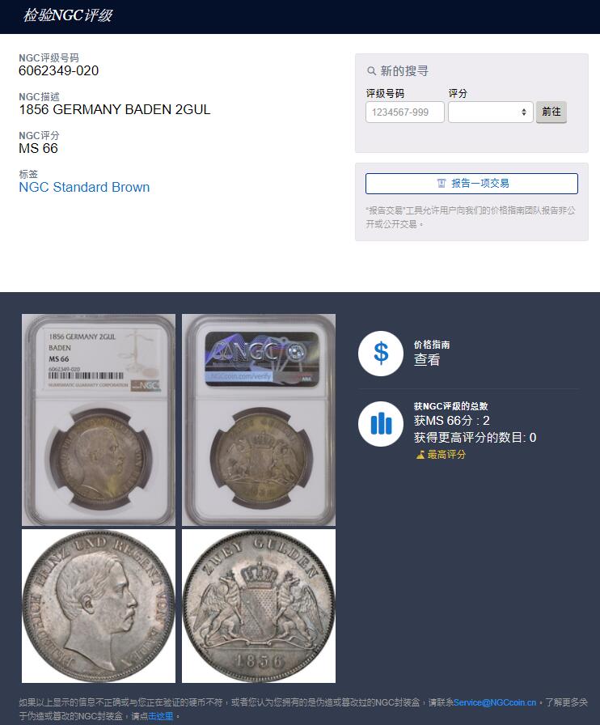Click inside the 评级号码 input field
This screenshot has width=600, height=725.
[x=405, y=112]
